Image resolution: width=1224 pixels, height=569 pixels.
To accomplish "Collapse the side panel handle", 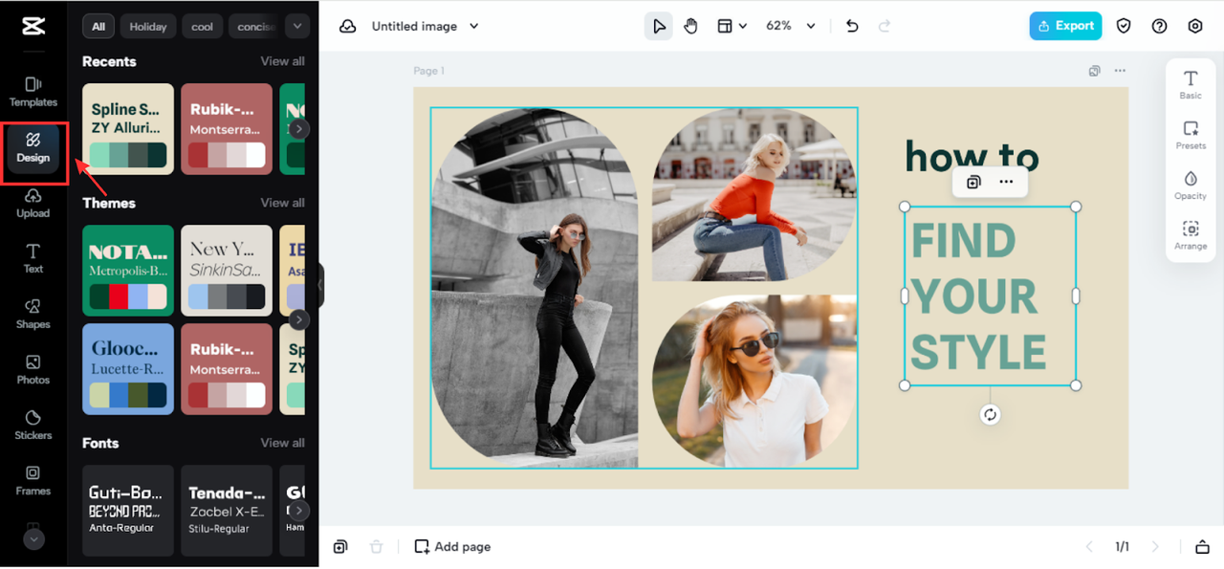I will (x=320, y=285).
